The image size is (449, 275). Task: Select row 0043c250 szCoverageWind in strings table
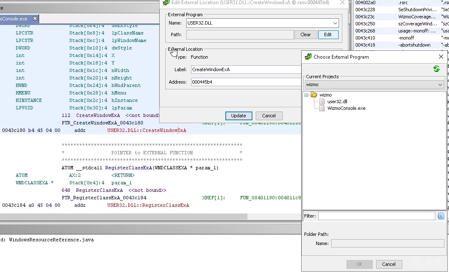coord(402,24)
